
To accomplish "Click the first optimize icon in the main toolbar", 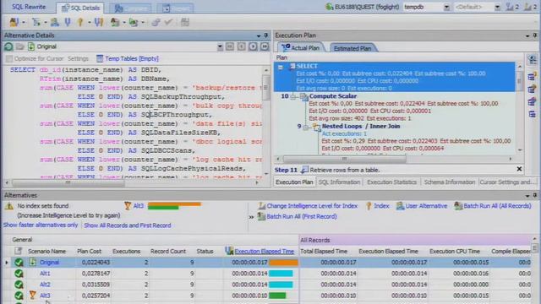I will [x=14, y=23].
